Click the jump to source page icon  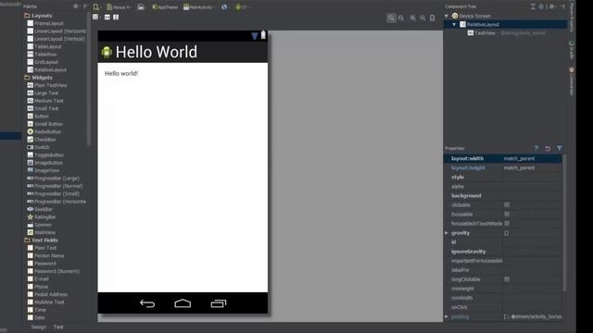433,18
